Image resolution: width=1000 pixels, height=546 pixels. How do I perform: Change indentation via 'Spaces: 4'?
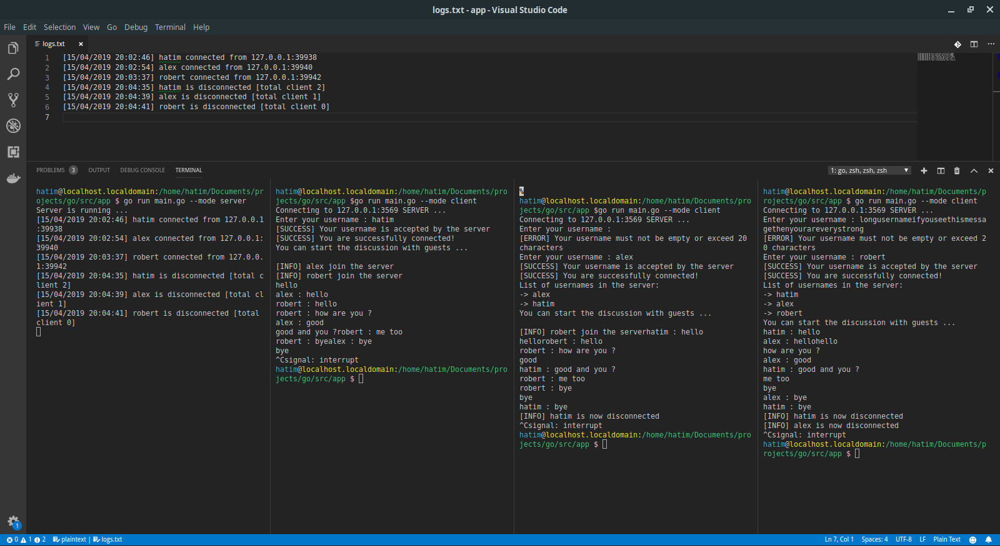point(874,540)
